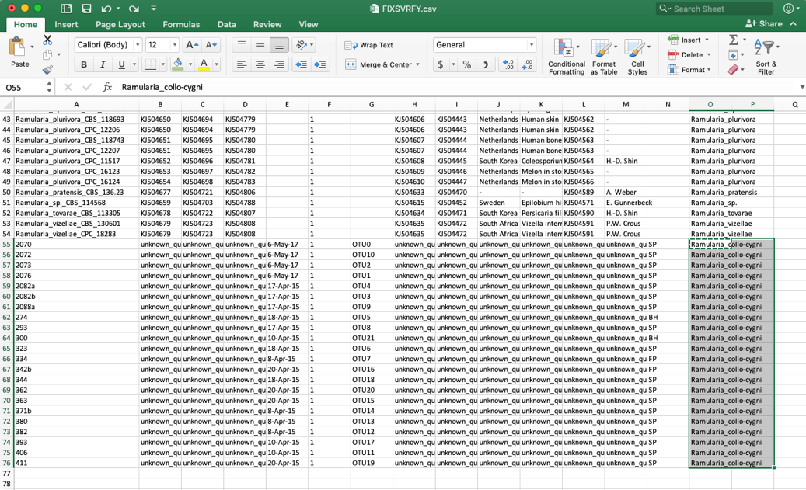Apply the Comma style

[486, 64]
